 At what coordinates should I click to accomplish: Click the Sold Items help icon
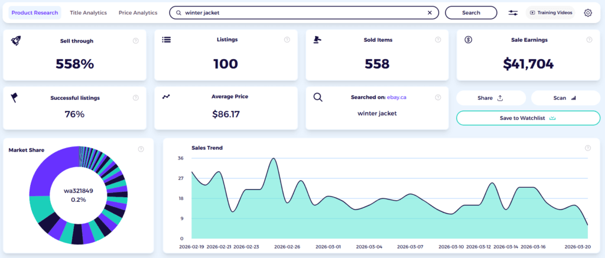coord(438,40)
